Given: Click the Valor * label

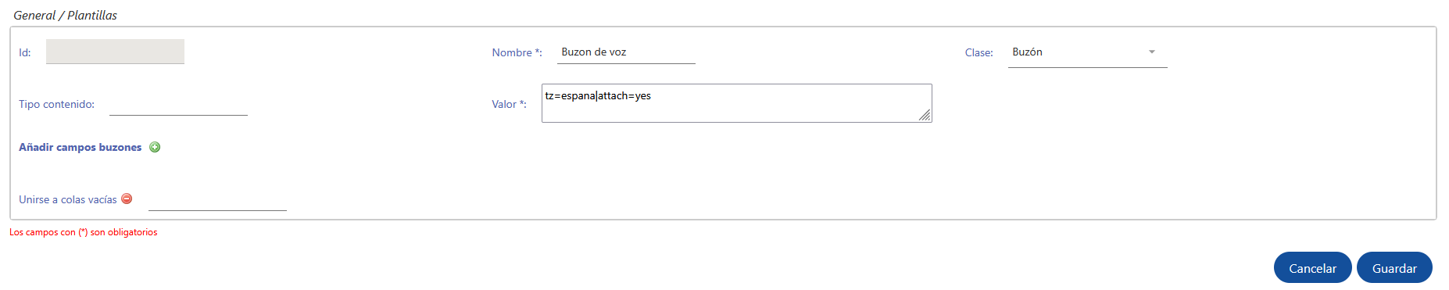Looking at the screenshot, I should point(509,104).
